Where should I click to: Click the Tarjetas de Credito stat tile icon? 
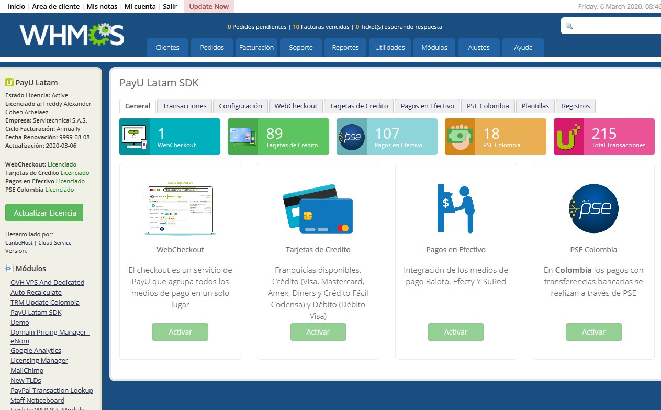tap(243, 137)
